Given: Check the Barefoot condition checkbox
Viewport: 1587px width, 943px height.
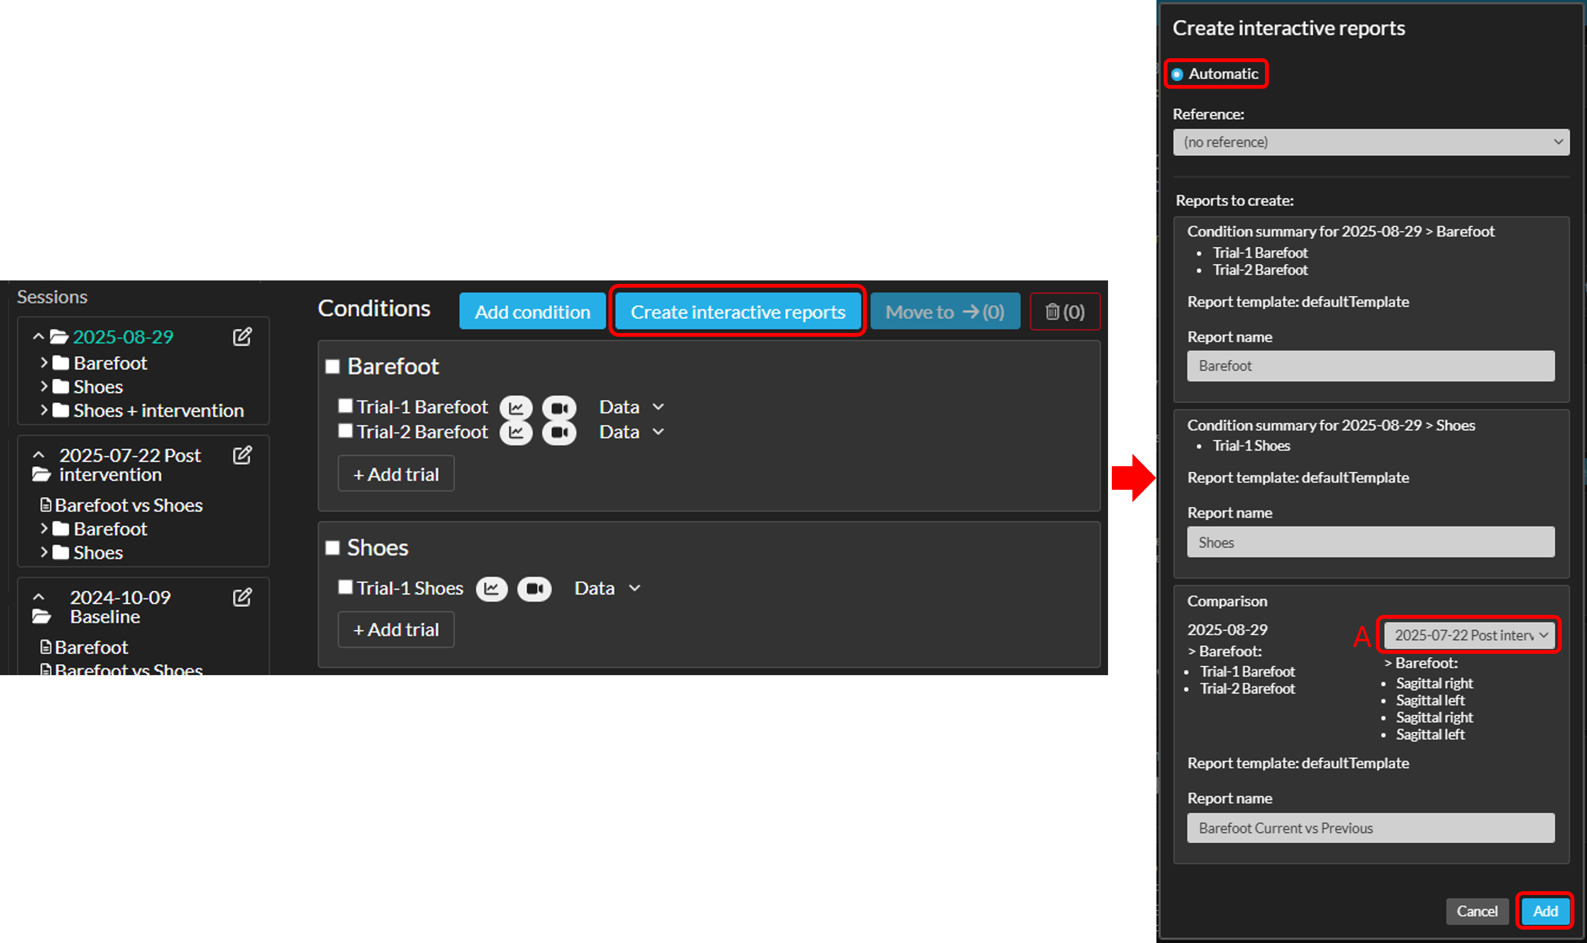Looking at the screenshot, I should [332, 367].
